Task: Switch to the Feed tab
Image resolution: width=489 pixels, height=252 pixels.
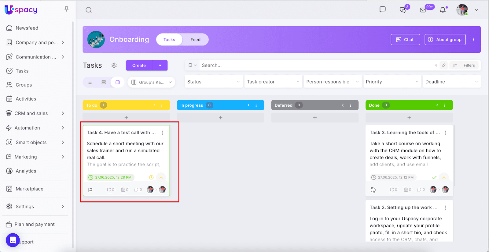Action: (x=196, y=40)
